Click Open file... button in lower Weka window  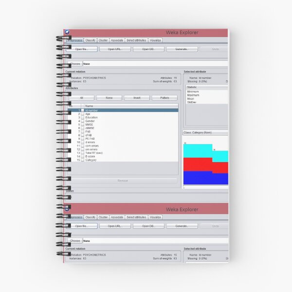[82, 226]
